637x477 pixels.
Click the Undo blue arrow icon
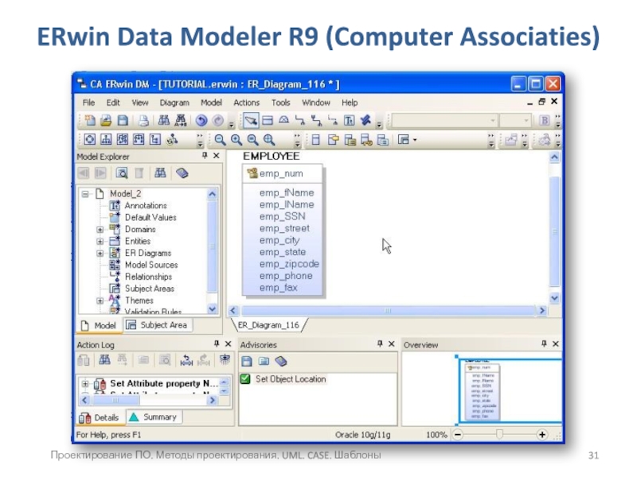[201, 121]
